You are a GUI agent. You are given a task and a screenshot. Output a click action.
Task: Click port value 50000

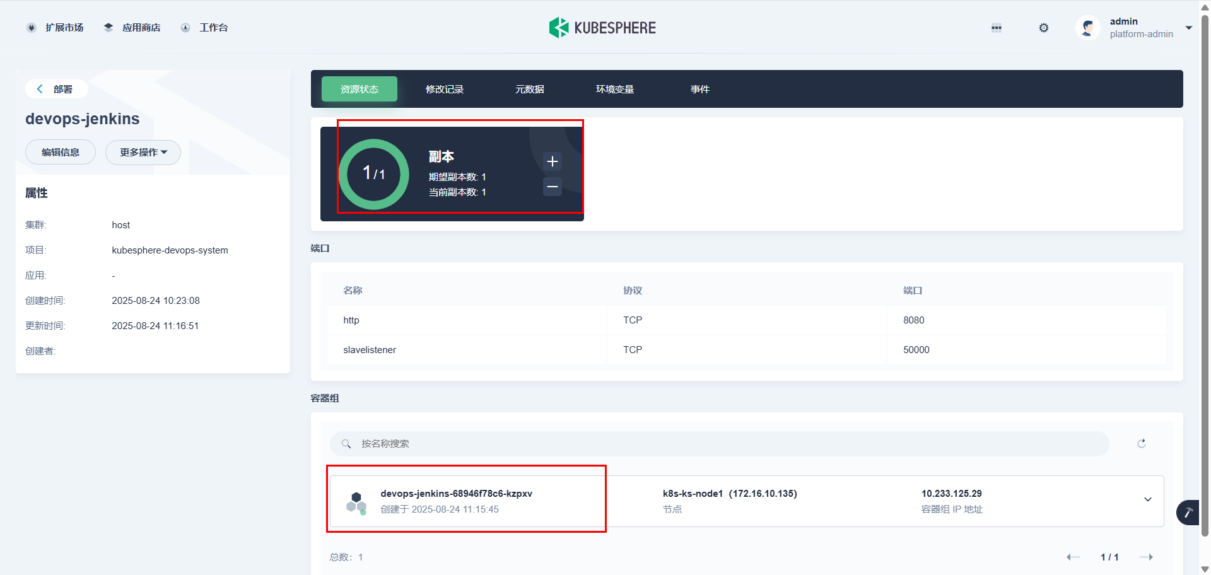tap(916, 350)
